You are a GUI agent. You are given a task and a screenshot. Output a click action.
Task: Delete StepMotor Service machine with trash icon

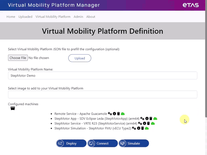coord(148,123)
